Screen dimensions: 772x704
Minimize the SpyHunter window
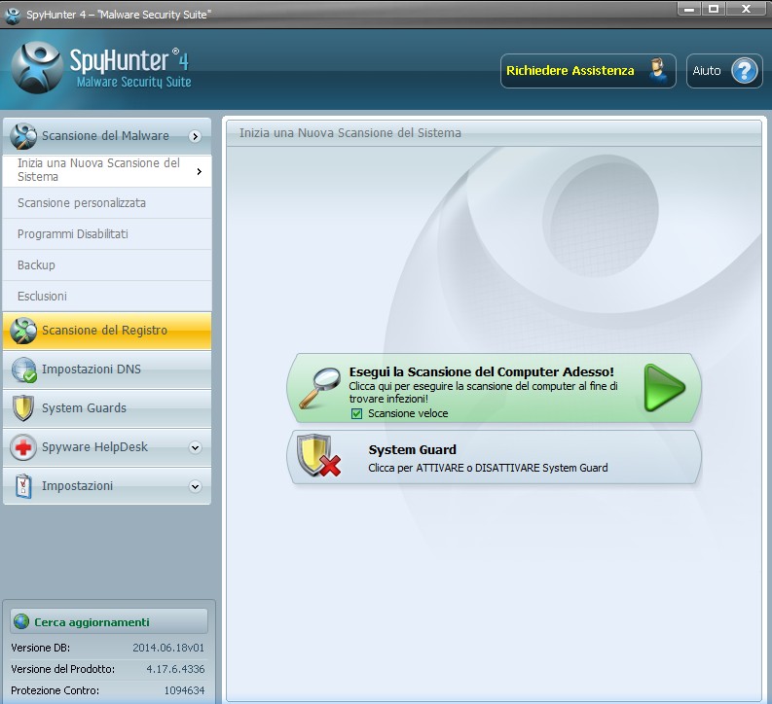[x=689, y=9]
